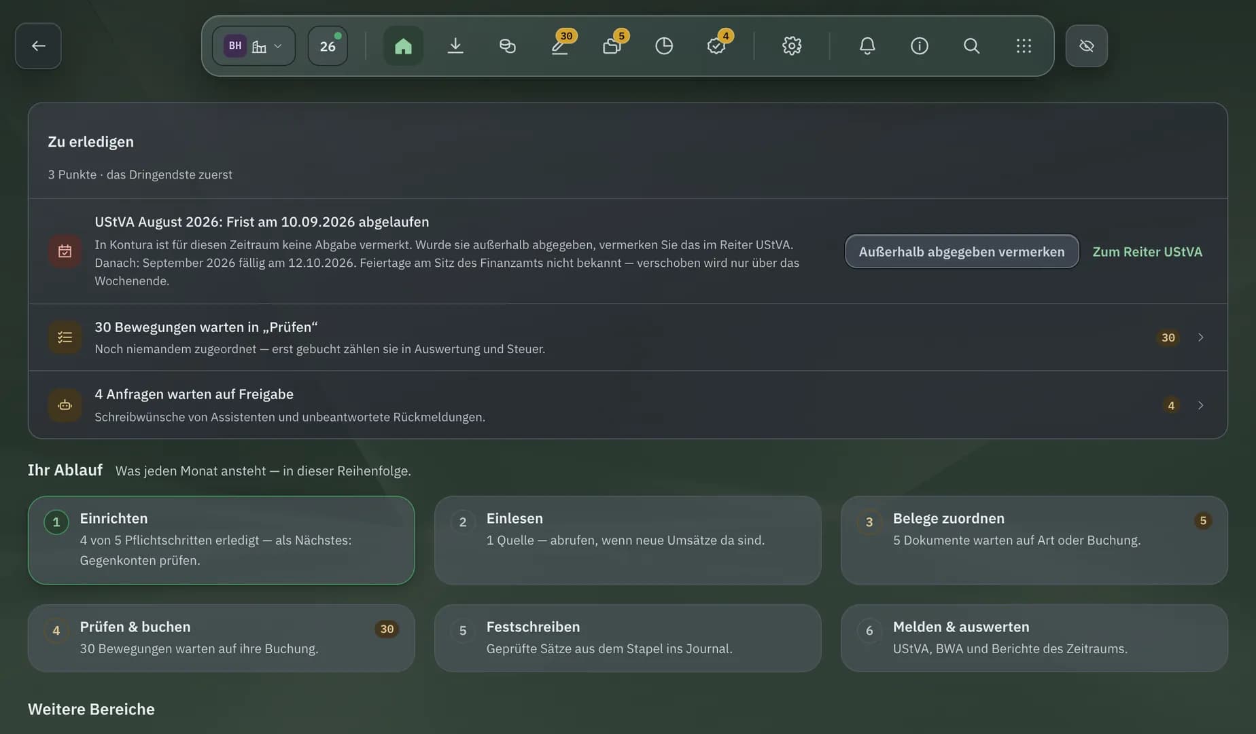Open the review pencil icon with badge 30
Viewport: 1256px width, 734px height.
[560, 45]
